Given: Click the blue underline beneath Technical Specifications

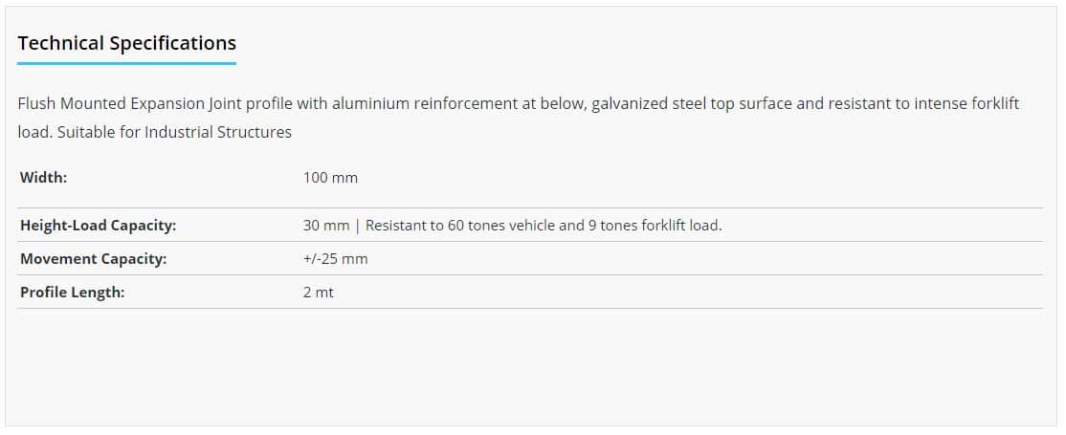Looking at the screenshot, I should pos(127,63).
